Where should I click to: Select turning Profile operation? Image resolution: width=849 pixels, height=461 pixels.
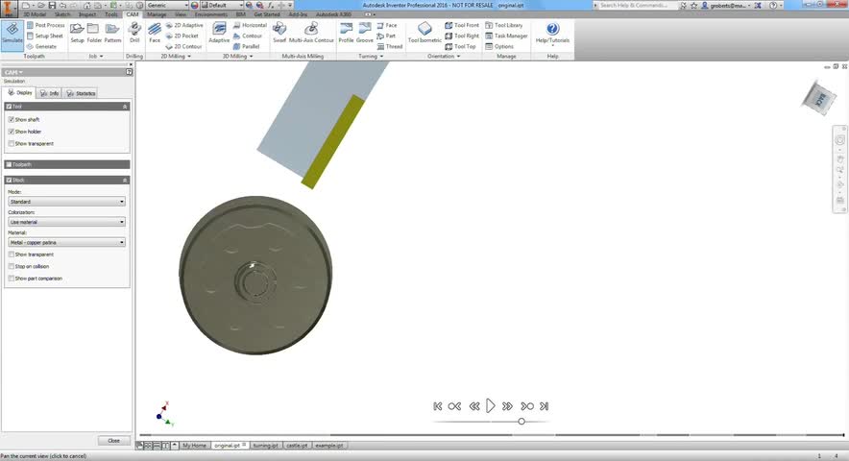coord(346,33)
